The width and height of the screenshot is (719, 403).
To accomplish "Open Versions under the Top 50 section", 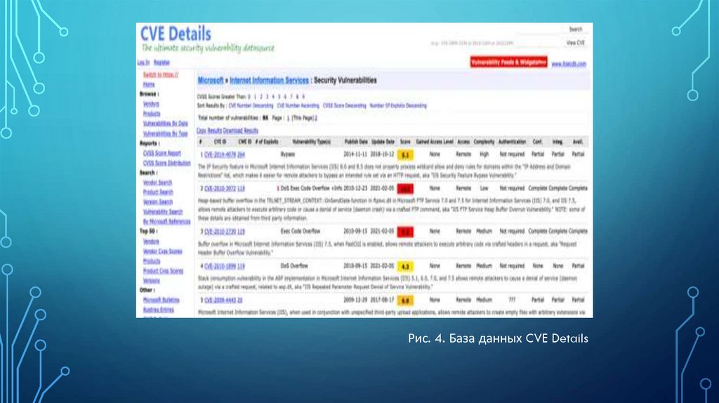I will [152, 281].
